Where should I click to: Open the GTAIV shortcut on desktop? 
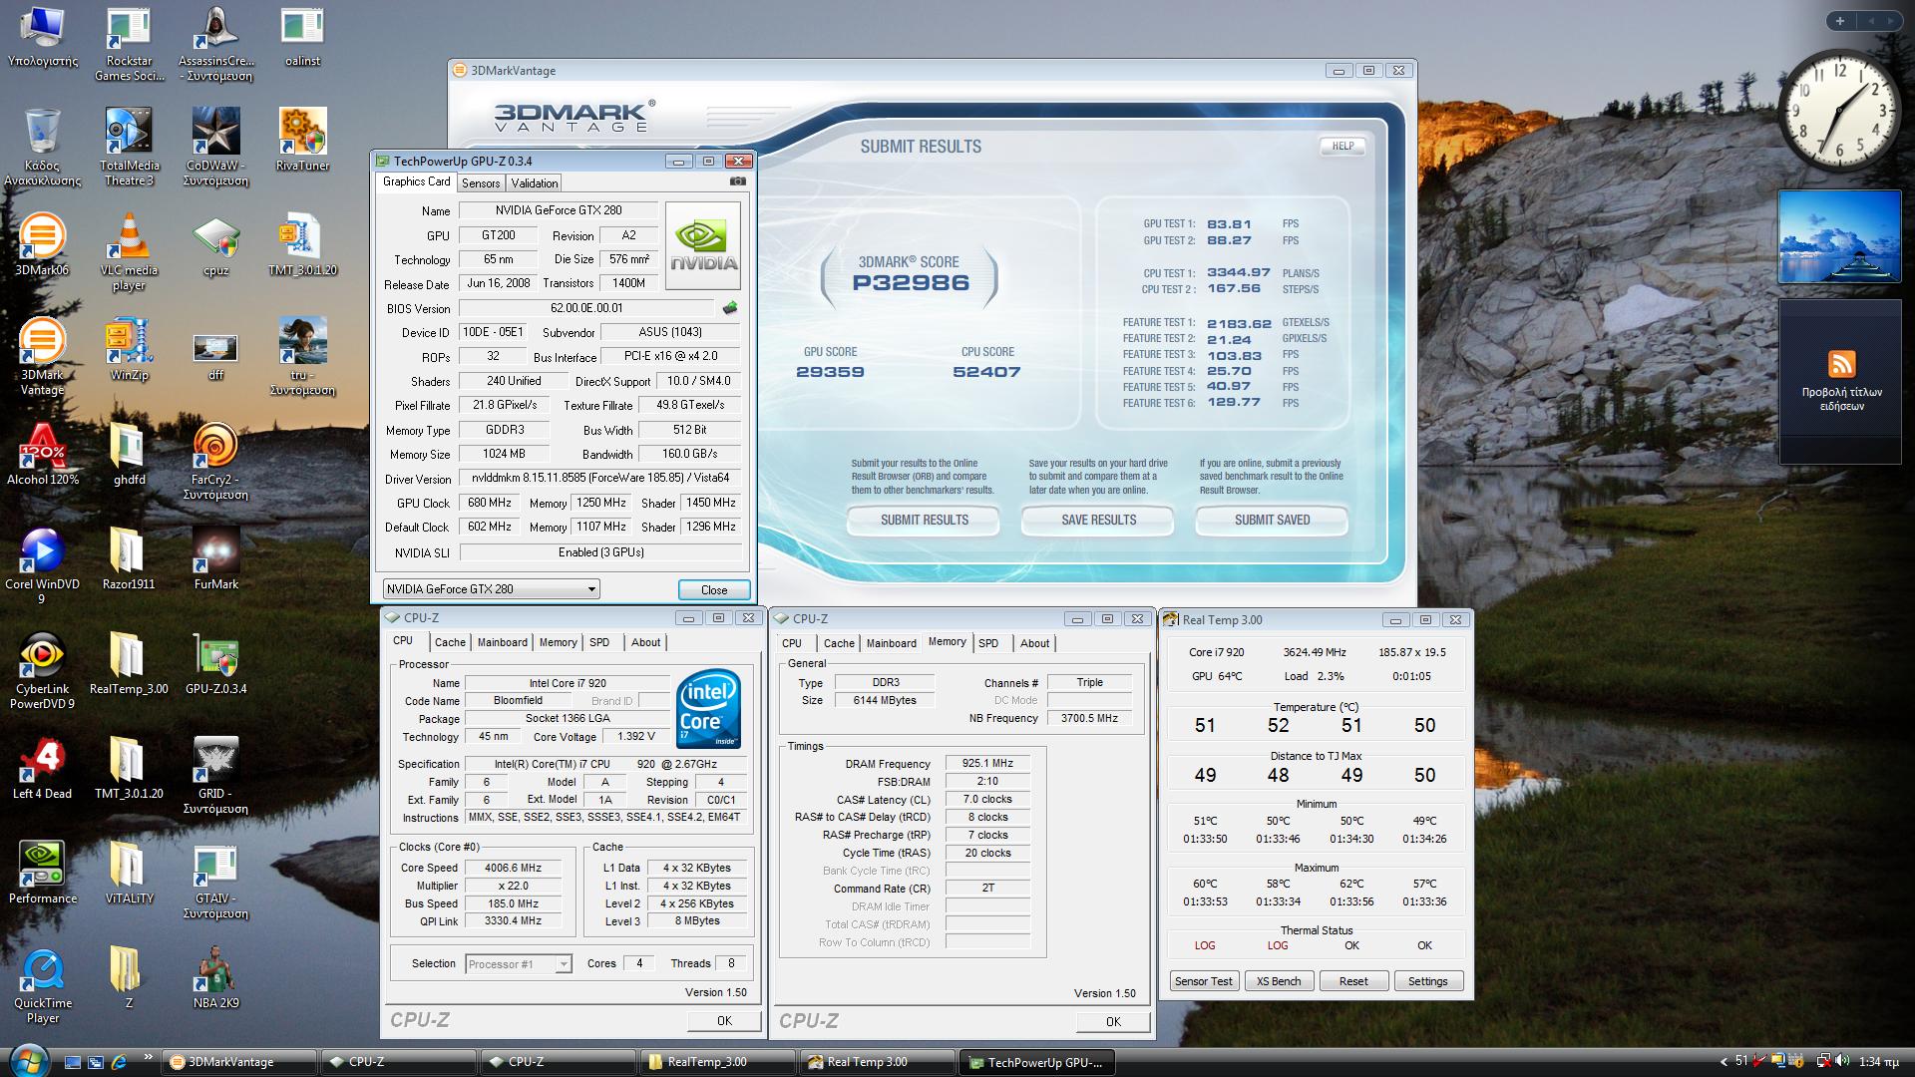click(x=216, y=881)
